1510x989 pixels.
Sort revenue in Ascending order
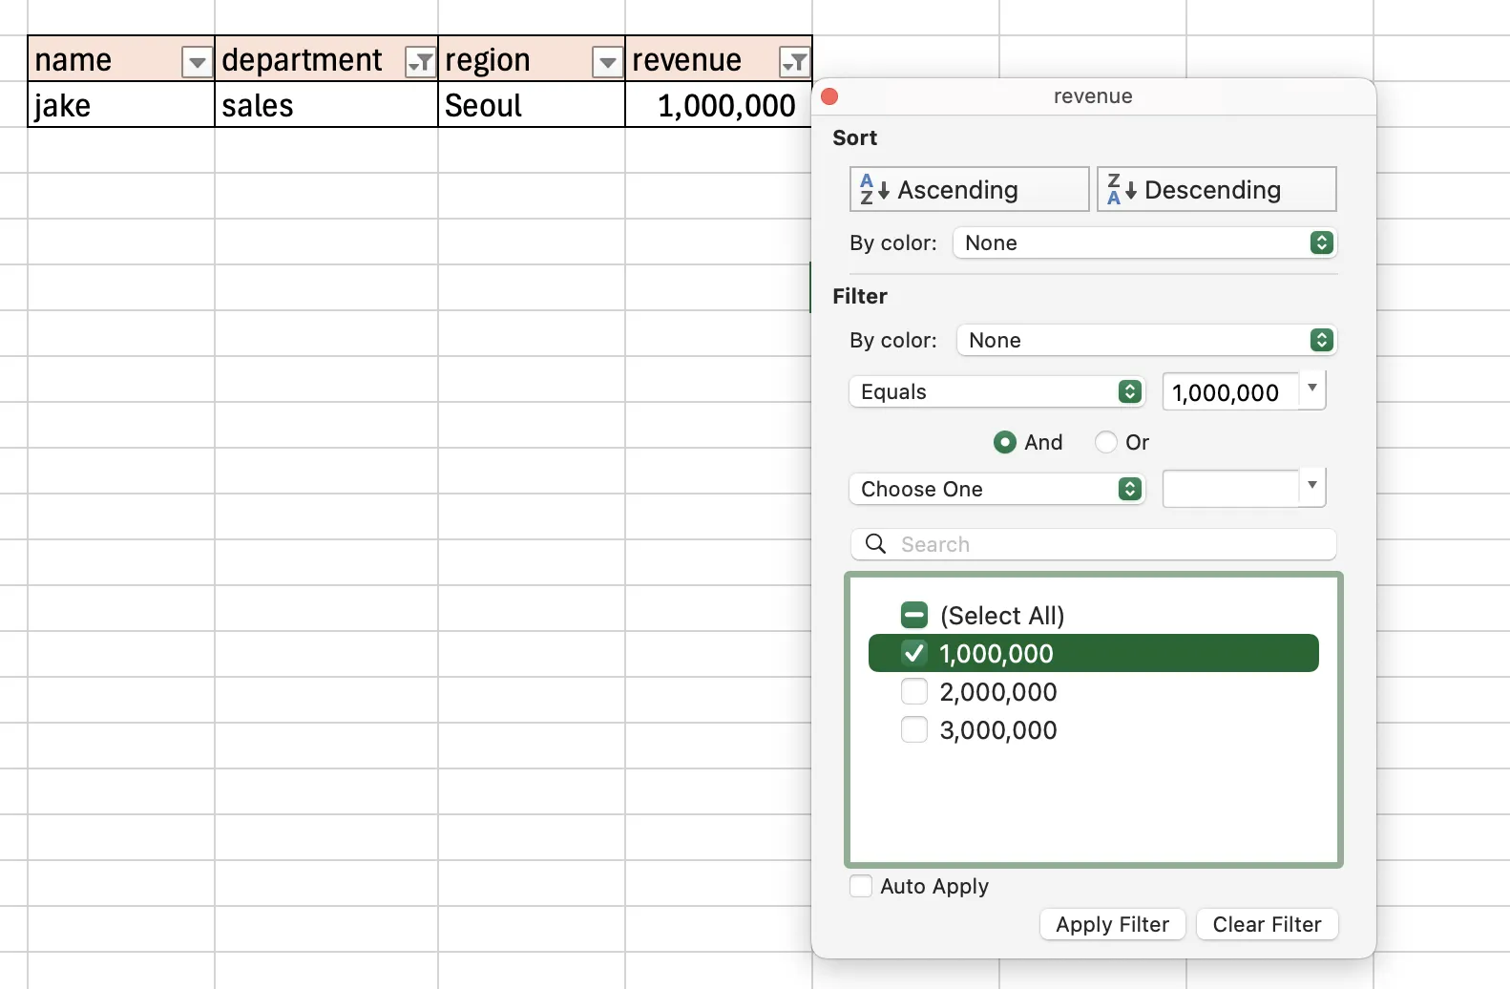pos(969,190)
